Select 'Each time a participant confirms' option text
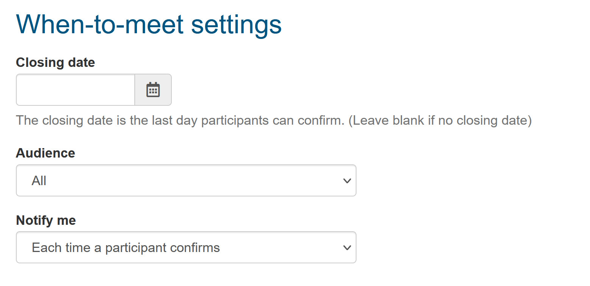 click(126, 248)
